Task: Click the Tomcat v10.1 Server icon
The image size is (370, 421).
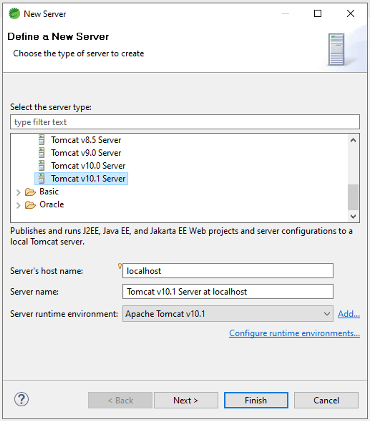Action: 42,179
